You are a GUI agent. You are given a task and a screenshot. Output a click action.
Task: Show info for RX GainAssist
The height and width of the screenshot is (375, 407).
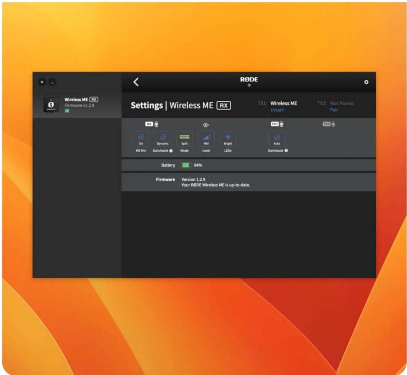pos(171,151)
